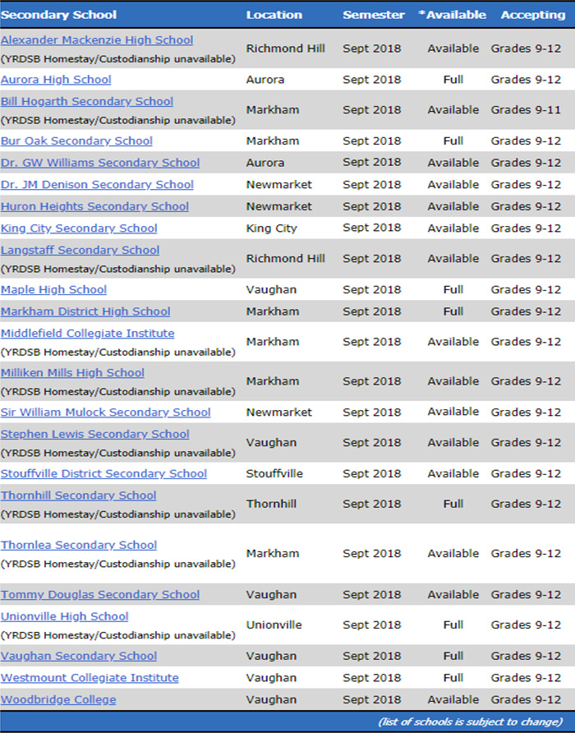
Task: Open Milliken Mills High School link
Action: pyautogui.click(x=72, y=373)
